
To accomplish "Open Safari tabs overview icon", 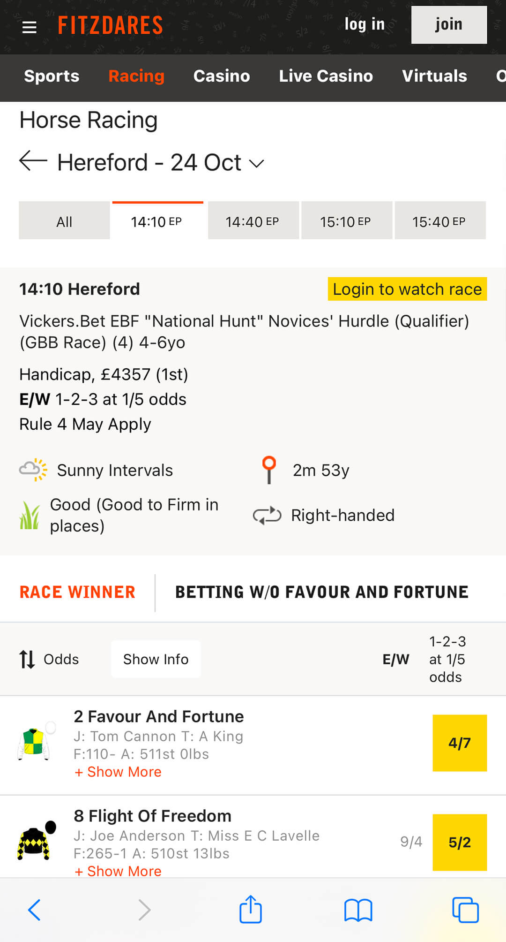I will click(465, 910).
